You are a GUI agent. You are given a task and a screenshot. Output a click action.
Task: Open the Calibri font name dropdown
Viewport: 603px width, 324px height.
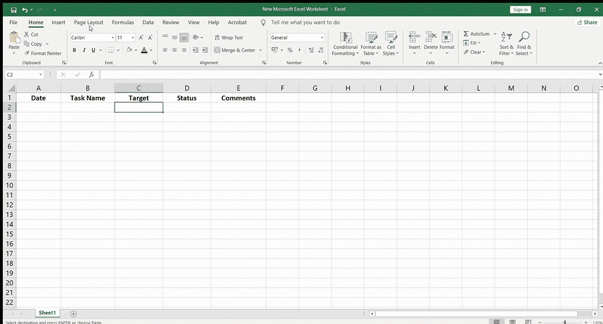112,38
